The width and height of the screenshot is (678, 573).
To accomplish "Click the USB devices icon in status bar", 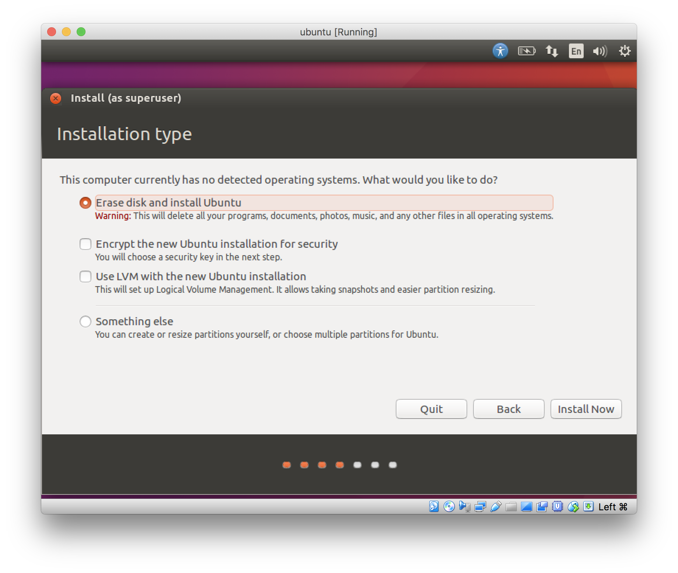I will 496,507.
